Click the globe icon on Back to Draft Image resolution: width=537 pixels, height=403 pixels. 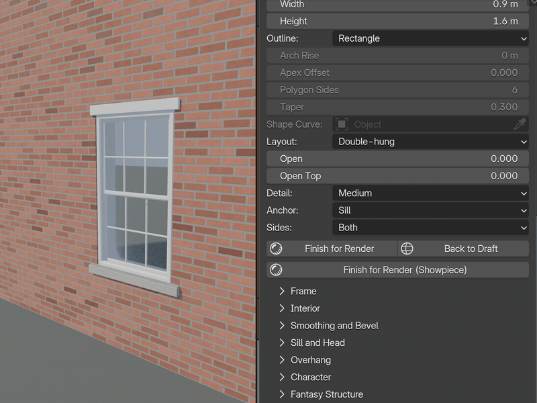coord(407,249)
